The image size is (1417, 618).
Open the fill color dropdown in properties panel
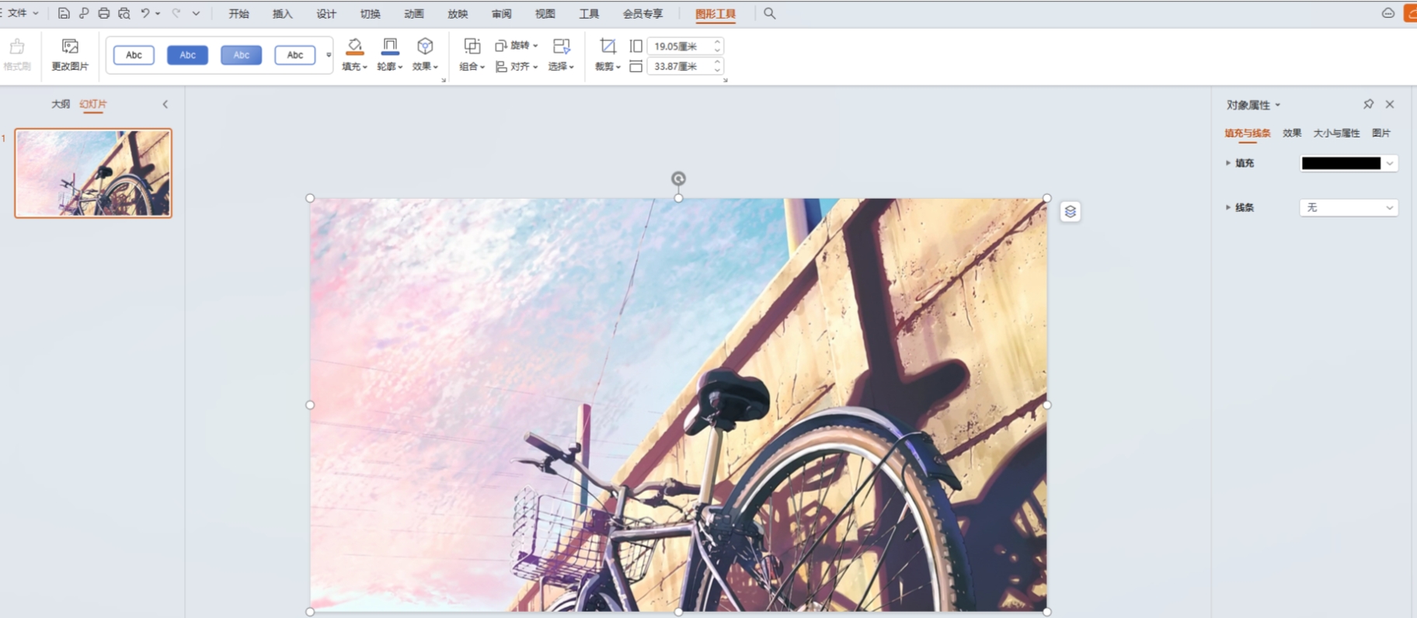[x=1389, y=163]
